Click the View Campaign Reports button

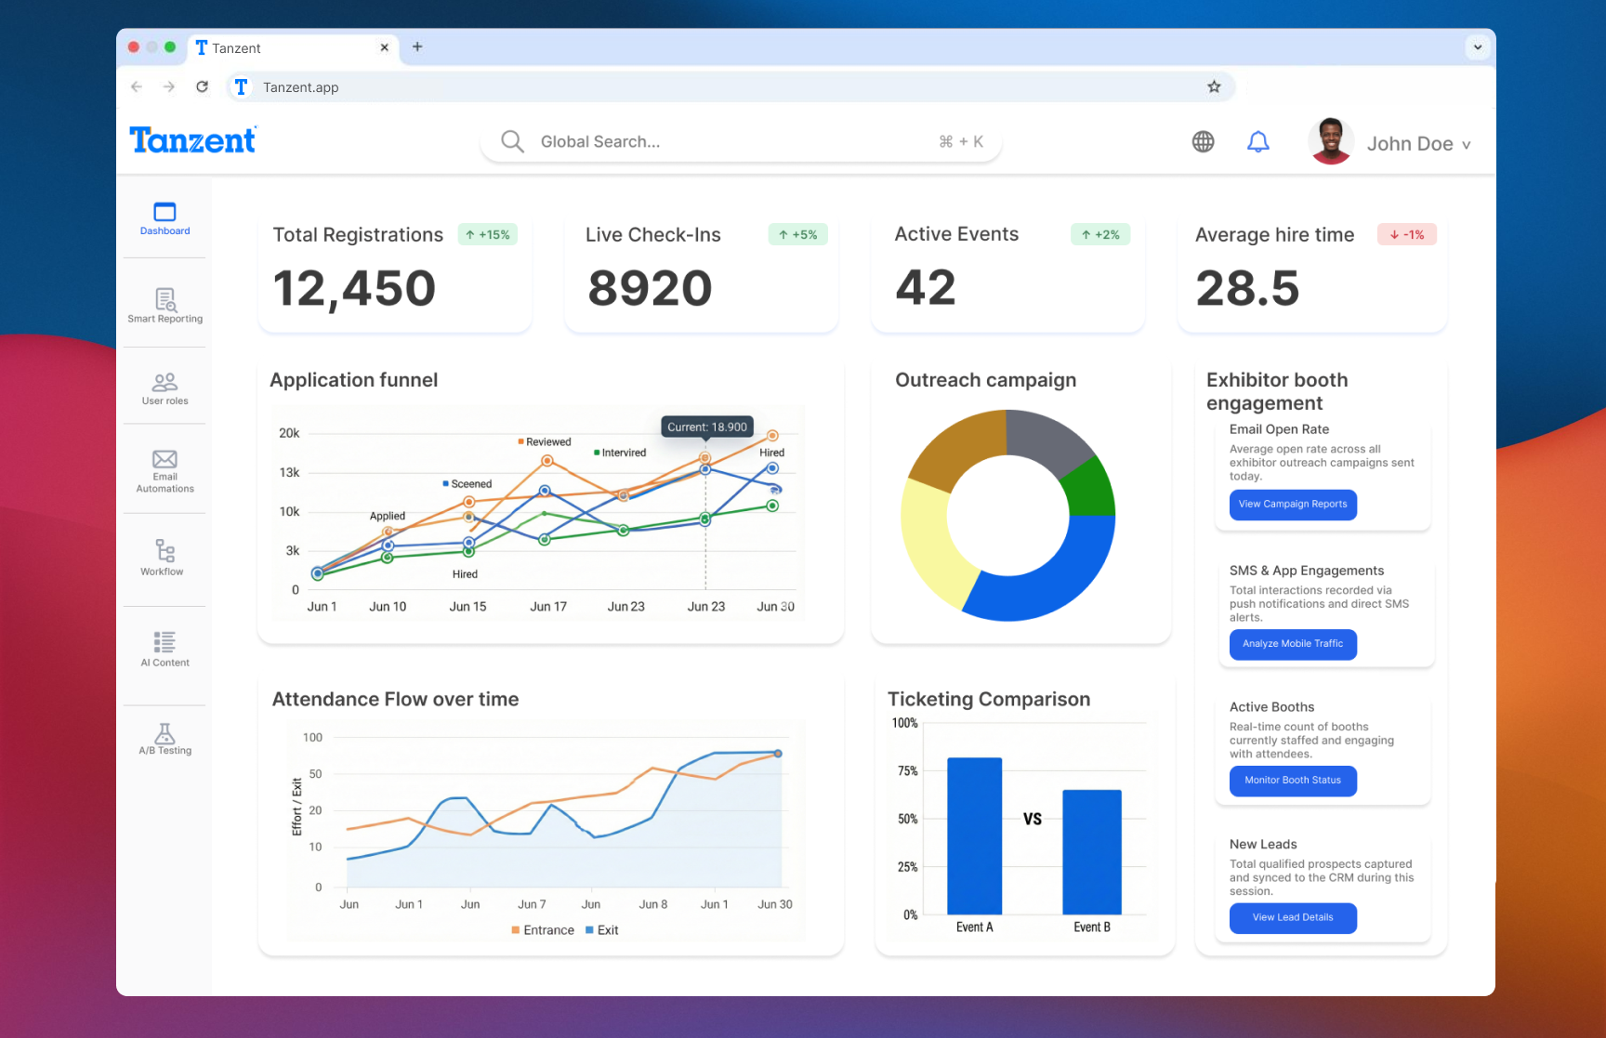[x=1292, y=505]
